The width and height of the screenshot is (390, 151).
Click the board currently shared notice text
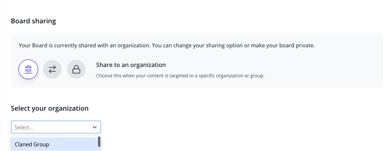pyautogui.click(x=167, y=46)
